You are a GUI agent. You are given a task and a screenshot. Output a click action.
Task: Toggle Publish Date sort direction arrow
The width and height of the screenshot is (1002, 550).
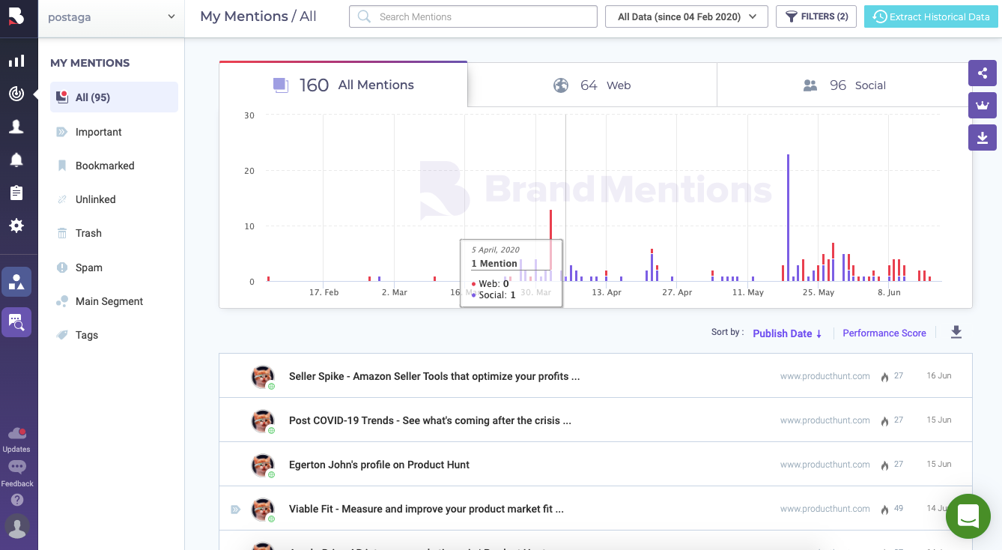[817, 333]
